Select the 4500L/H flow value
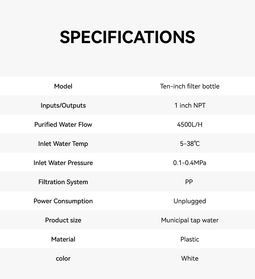Image resolution: width=255 pixels, height=279 pixels. tap(190, 125)
